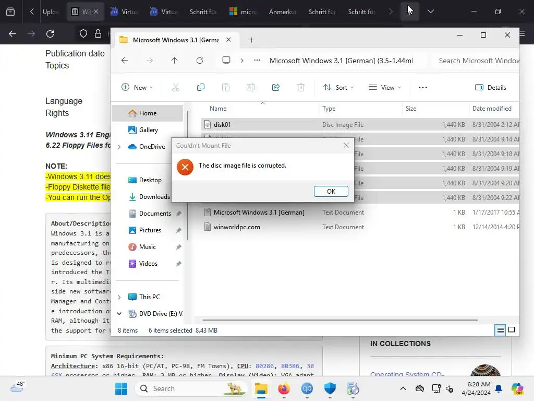Open the See more ellipsis menu
The image size is (534, 401).
click(x=422, y=87)
